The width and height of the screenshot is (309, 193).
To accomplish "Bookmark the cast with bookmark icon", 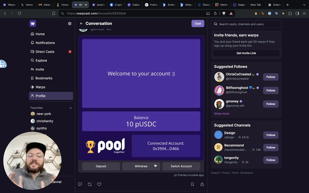I will point(192,184).
